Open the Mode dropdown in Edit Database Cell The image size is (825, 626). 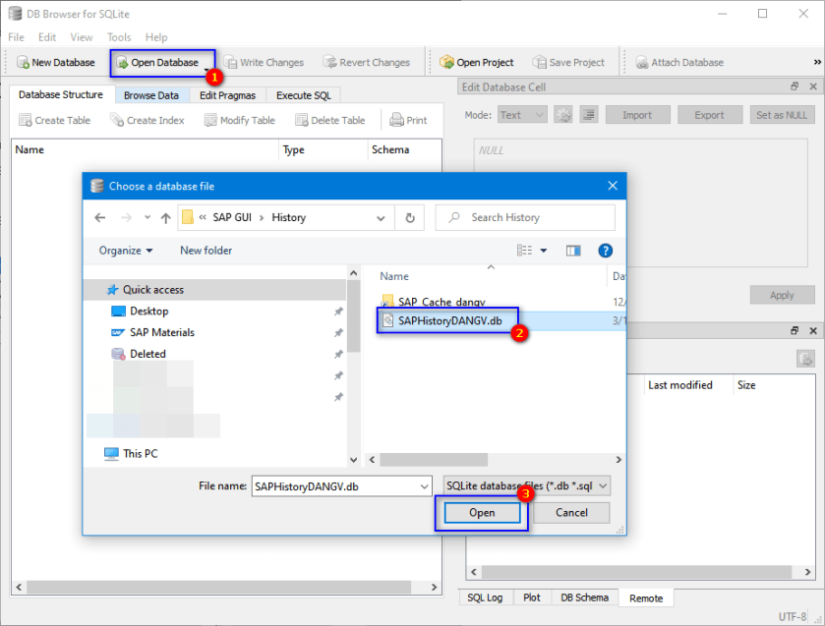(x=522, y=114)
